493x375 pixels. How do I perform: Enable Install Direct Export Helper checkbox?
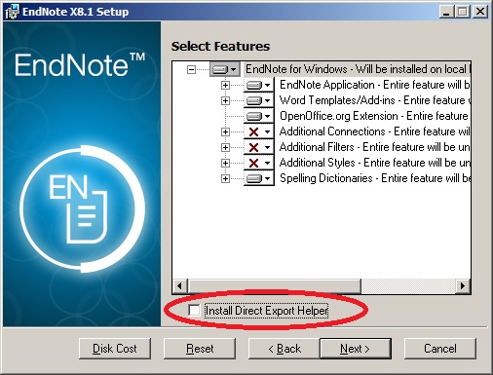pyautogui.click(x=194, y=310)
